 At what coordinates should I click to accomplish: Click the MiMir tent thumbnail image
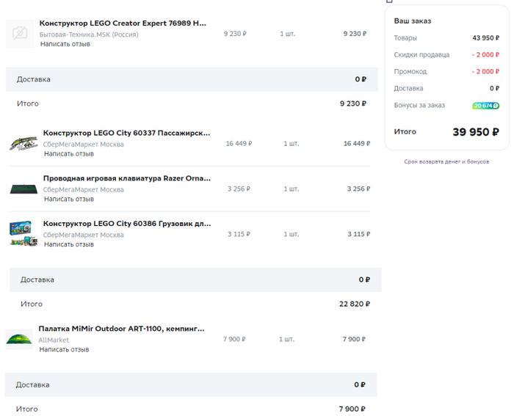[19, 339]
